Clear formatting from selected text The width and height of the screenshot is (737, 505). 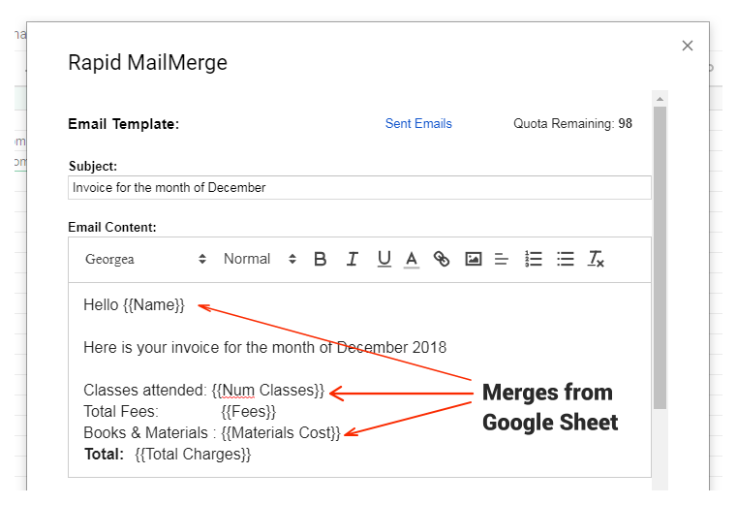pyautogui.click(x=596, y=259)
